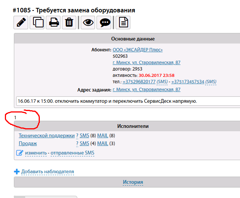
Task: Open comments via speech bubble icon
Action: tap(104, 22)
